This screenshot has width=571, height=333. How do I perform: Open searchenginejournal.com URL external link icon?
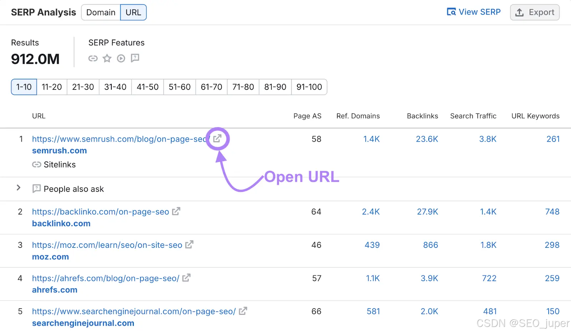point(243,311)
